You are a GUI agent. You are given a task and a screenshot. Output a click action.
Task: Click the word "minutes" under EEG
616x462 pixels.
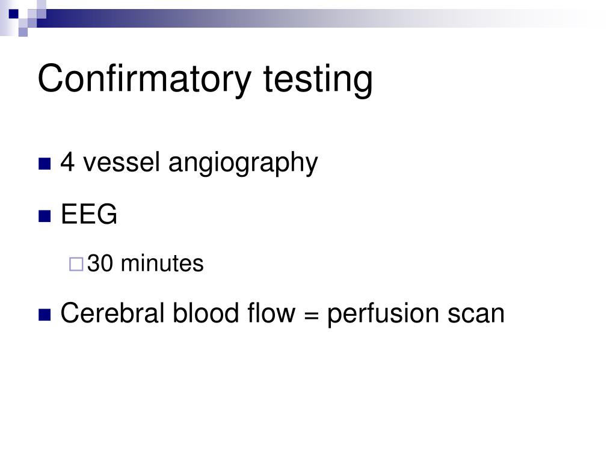(162, 263)
